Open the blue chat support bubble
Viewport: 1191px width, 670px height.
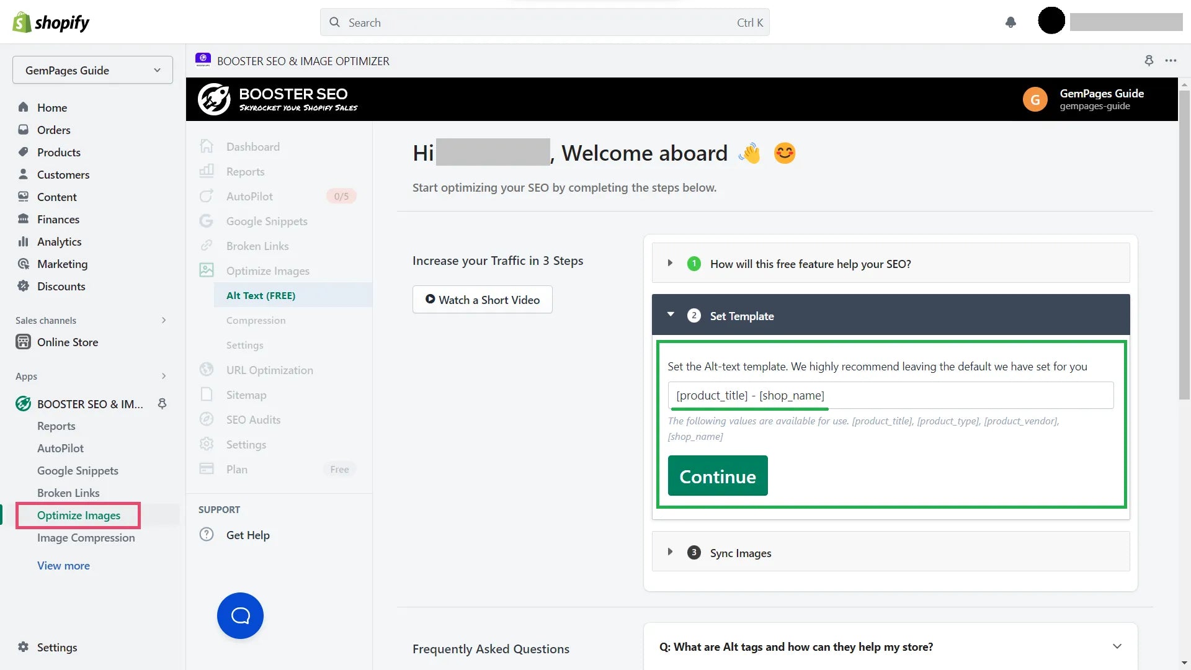coord(240,615)
